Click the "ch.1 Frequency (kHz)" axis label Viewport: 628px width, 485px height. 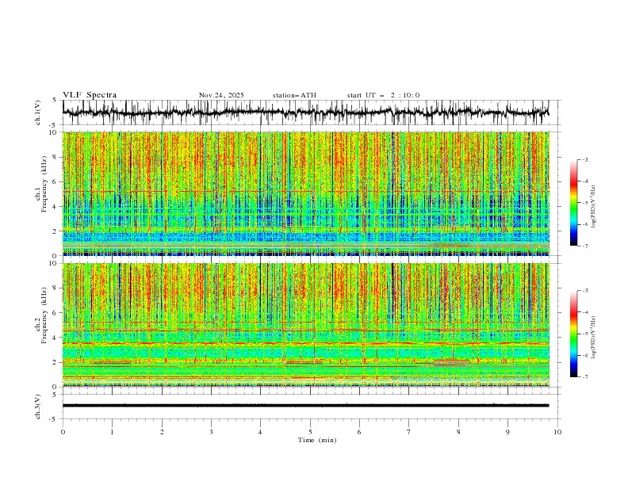(41, 182)
